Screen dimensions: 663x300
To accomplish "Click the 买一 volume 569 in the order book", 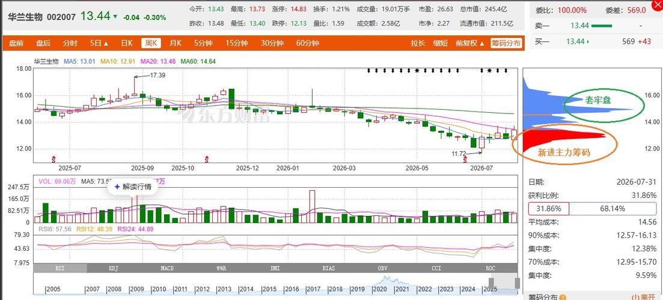I will (x=629, y=41).
